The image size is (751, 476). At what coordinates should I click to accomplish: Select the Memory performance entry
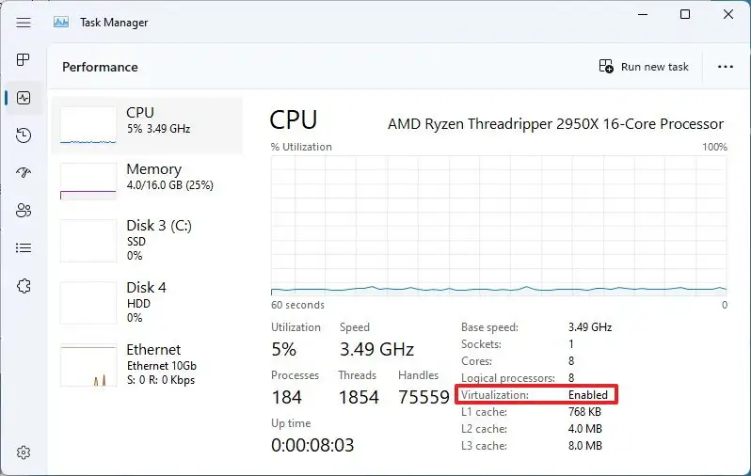click(x=147, y=181)
